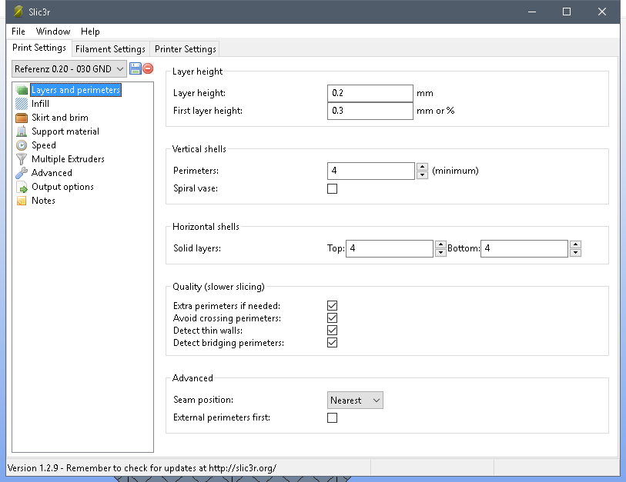
Task: Select the Multiple Extruders funnel icon
Action: click(x=22, y=159)
